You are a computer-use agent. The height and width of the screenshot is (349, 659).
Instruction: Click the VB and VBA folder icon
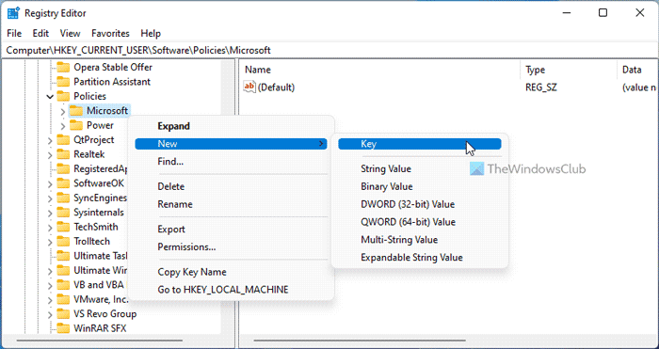63,285
